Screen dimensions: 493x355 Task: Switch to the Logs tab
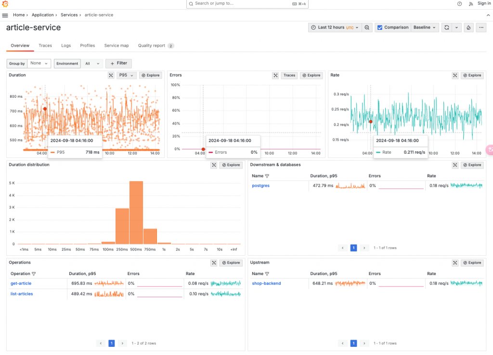66,46
